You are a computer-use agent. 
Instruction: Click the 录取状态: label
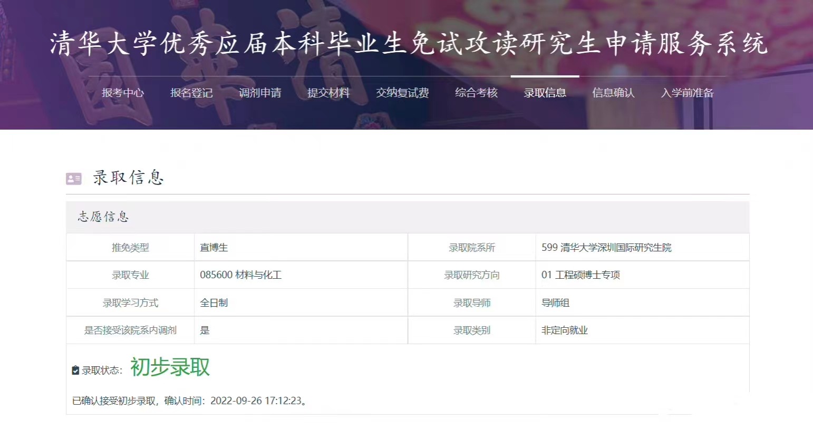pos(102,370)
